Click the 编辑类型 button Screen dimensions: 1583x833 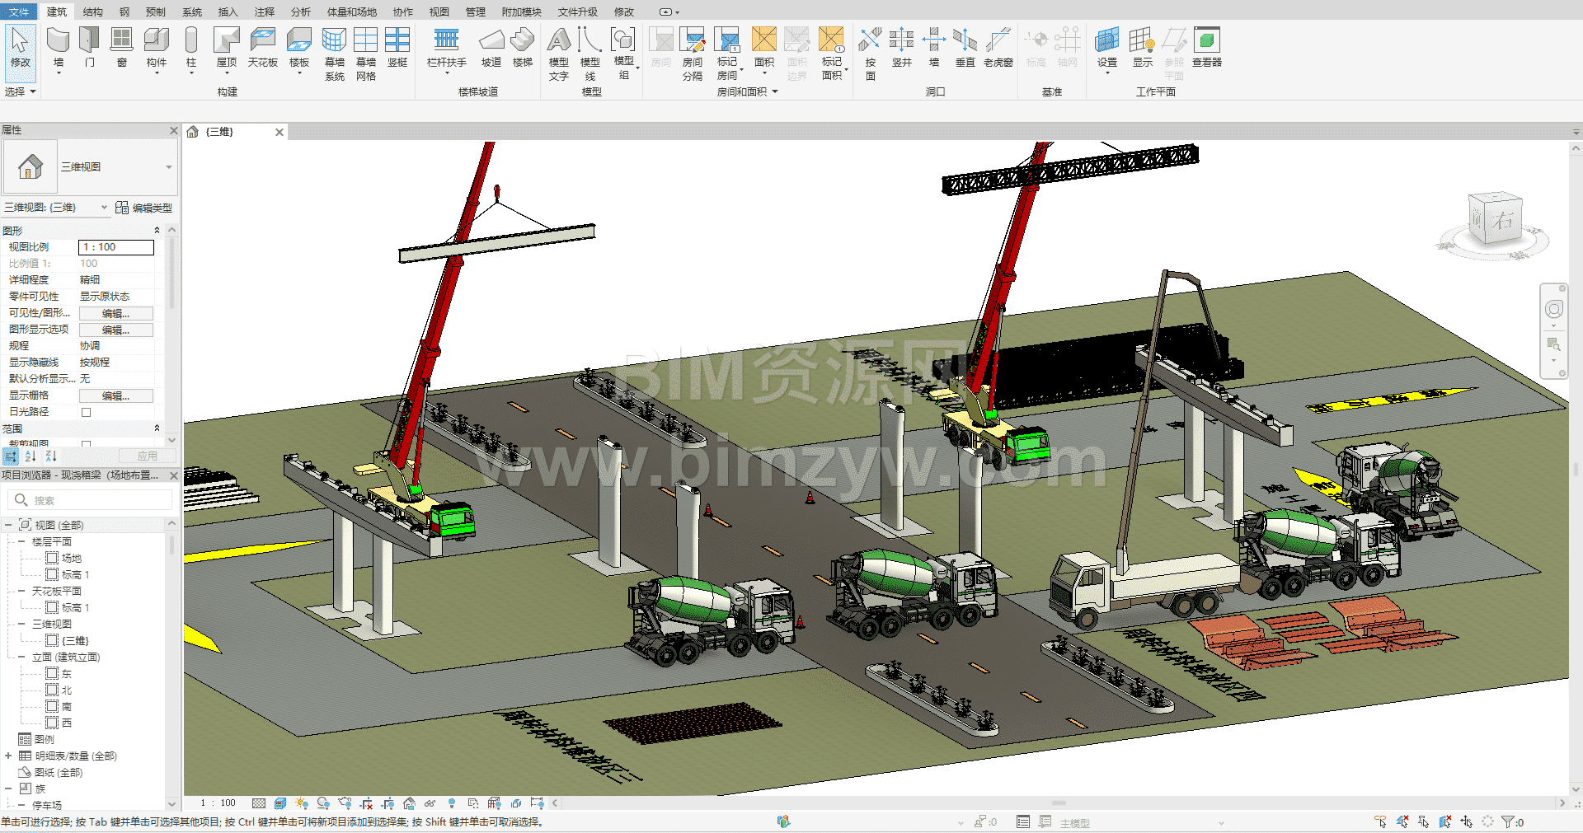pyautogui.click(x=144, y=208)
